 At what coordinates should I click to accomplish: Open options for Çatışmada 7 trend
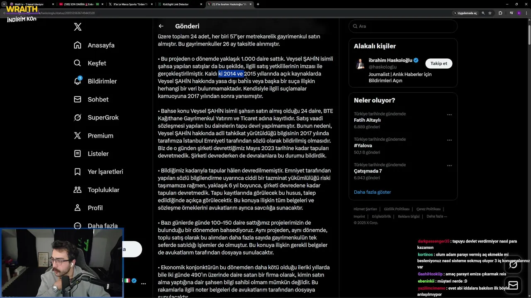click(x=449, y=166)
